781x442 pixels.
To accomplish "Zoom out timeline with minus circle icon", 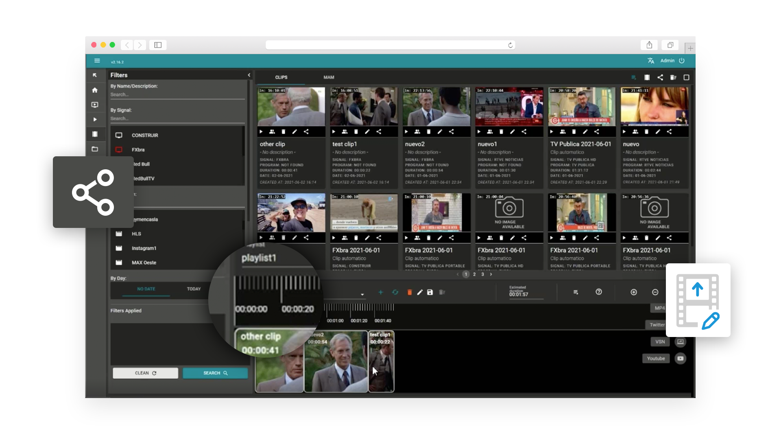I will (x=655, y=292).
